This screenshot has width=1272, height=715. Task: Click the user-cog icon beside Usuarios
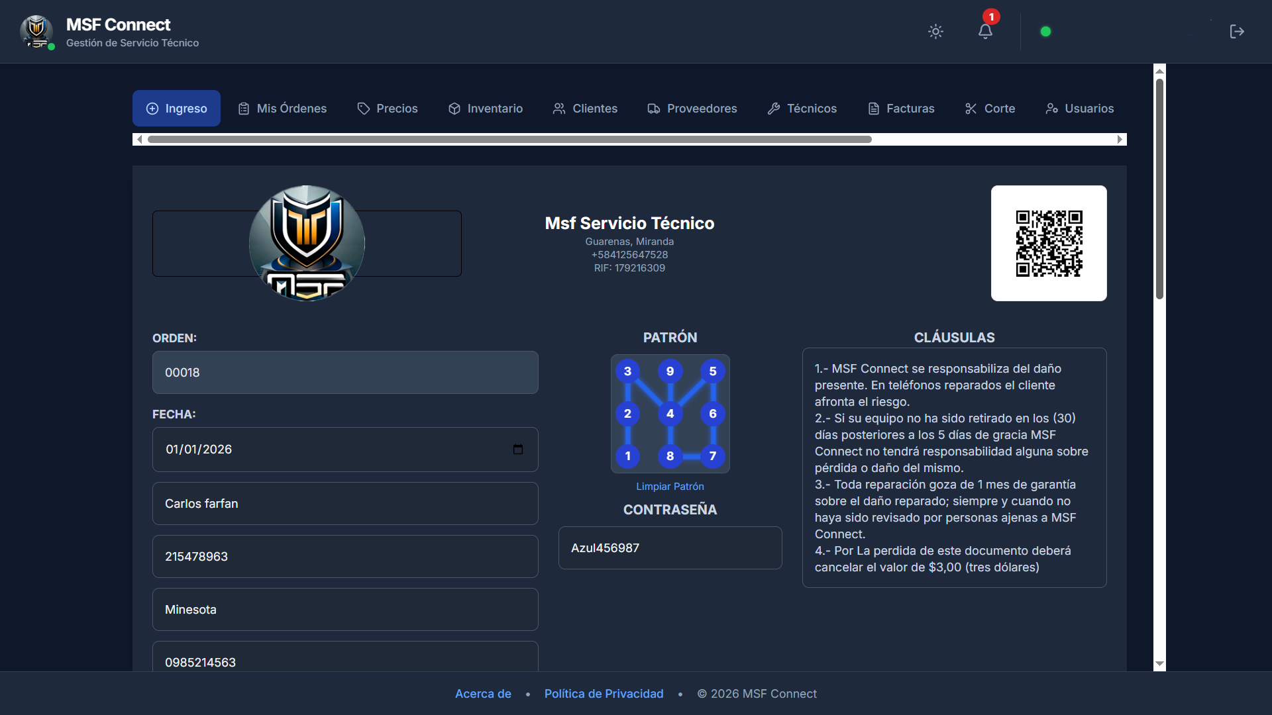coord(1052,109)
